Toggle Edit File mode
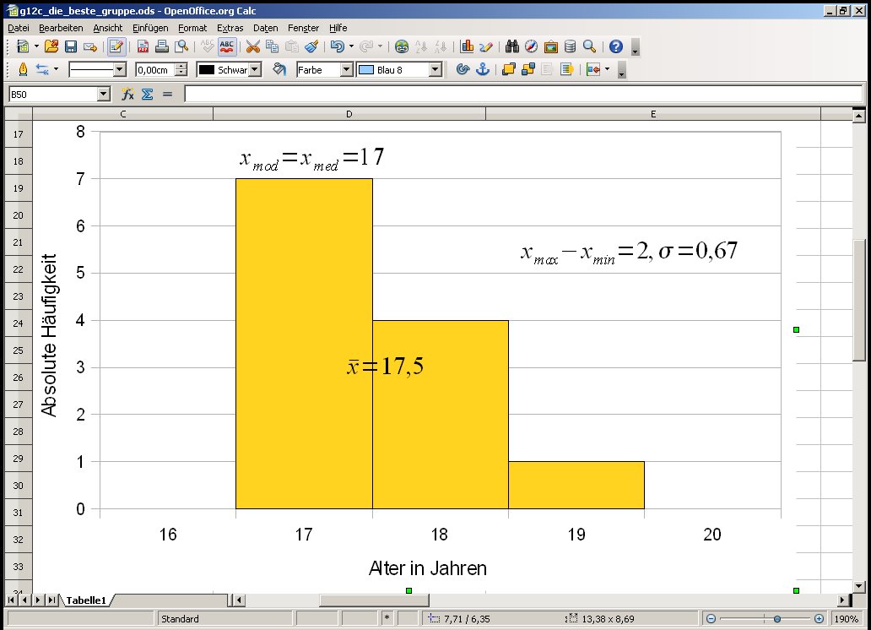Image resolution: width=871 pixels, height=630 pixels. coord(116,46)
